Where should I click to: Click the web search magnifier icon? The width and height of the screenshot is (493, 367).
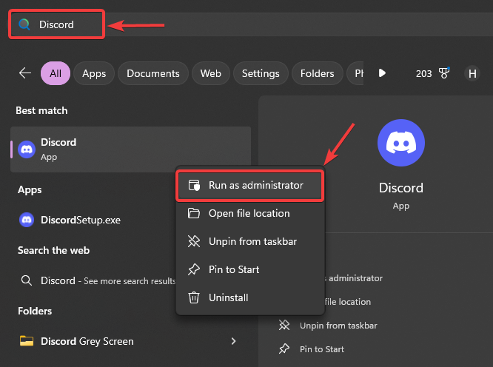[27, 280]
